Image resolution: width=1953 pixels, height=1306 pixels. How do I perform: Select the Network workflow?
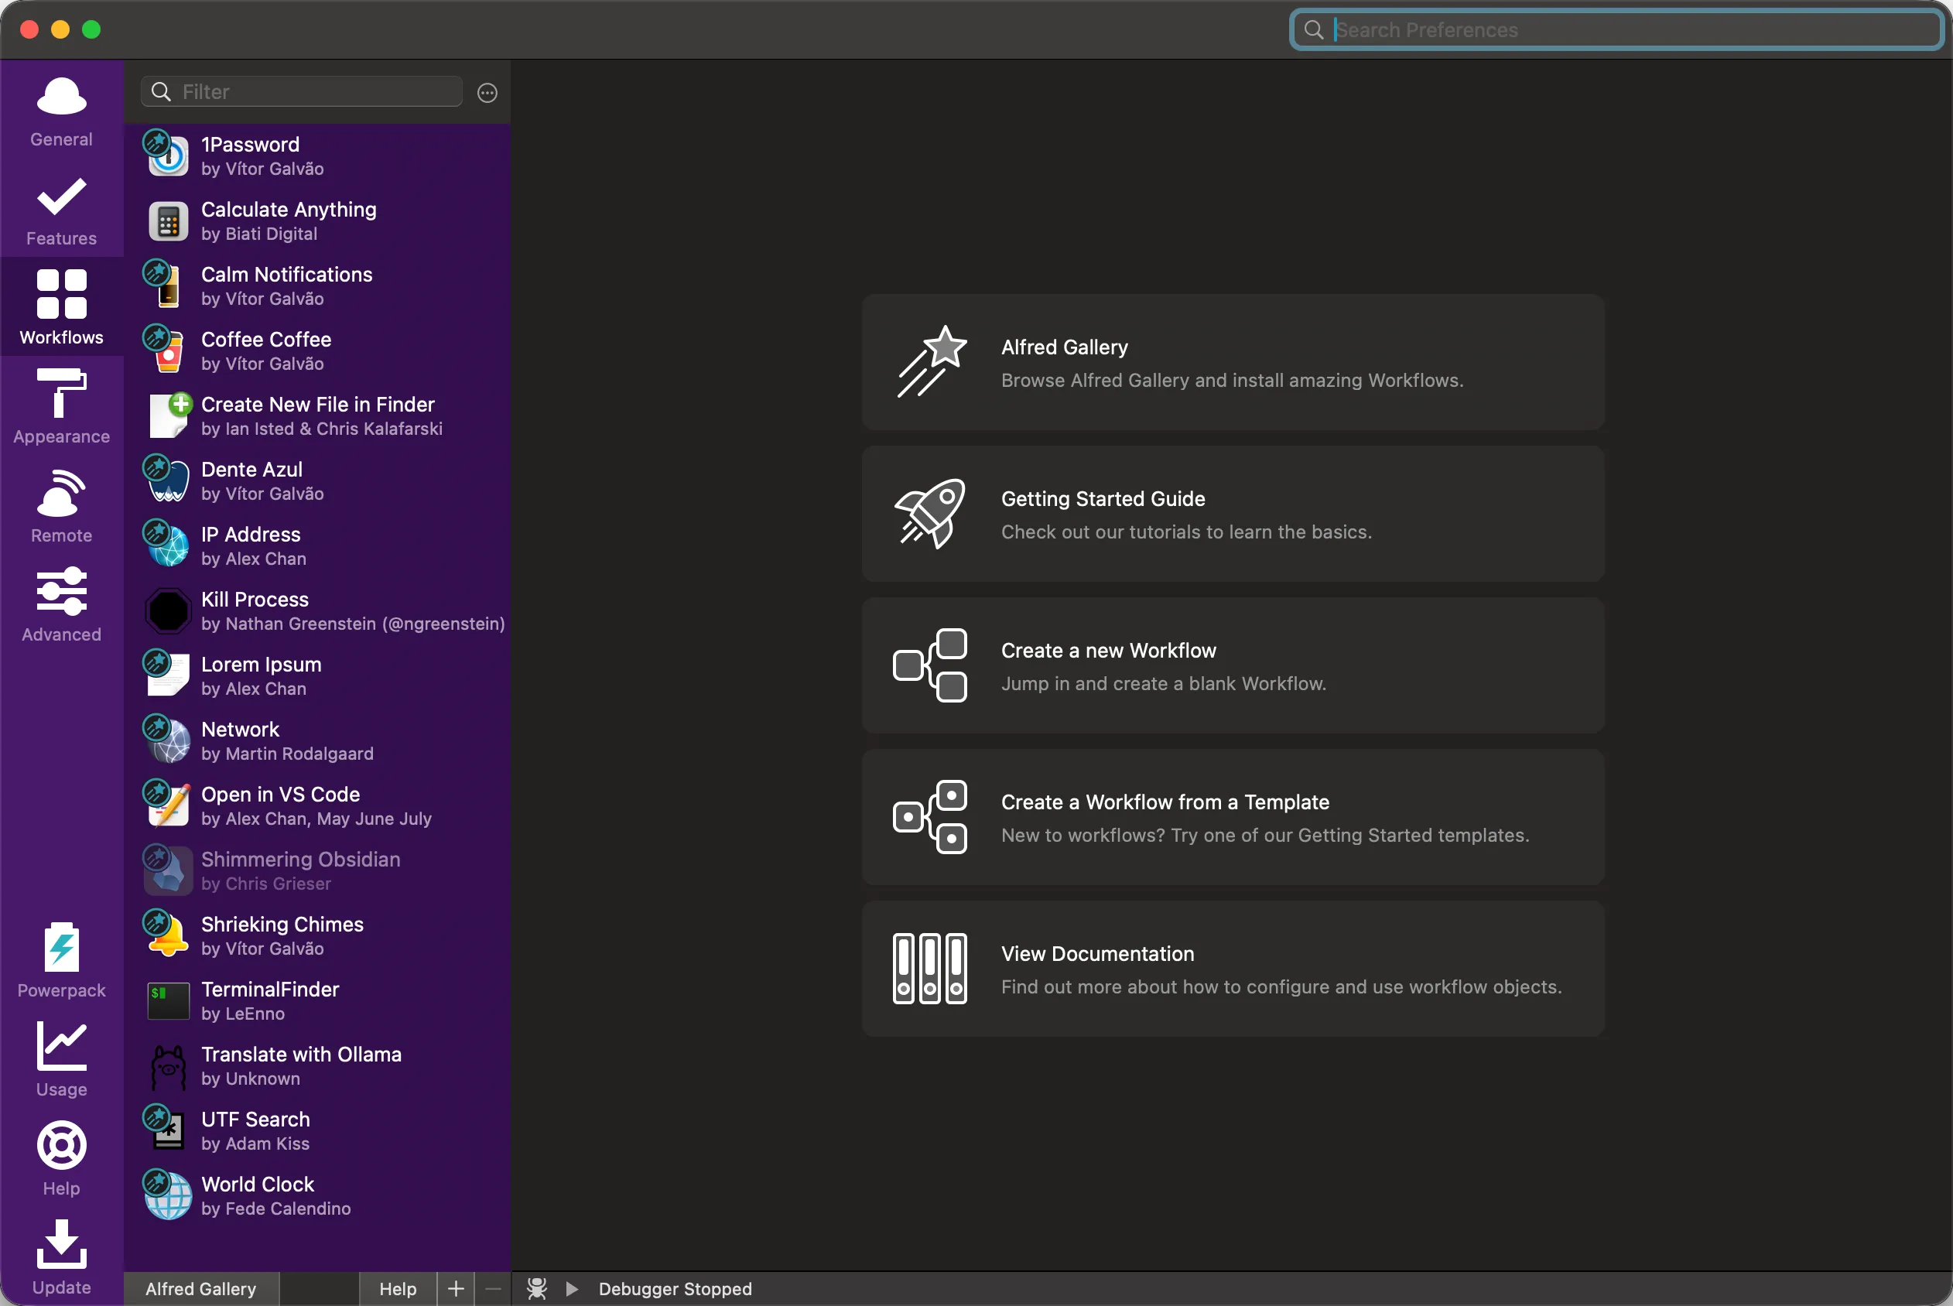(x=317, y=740)
